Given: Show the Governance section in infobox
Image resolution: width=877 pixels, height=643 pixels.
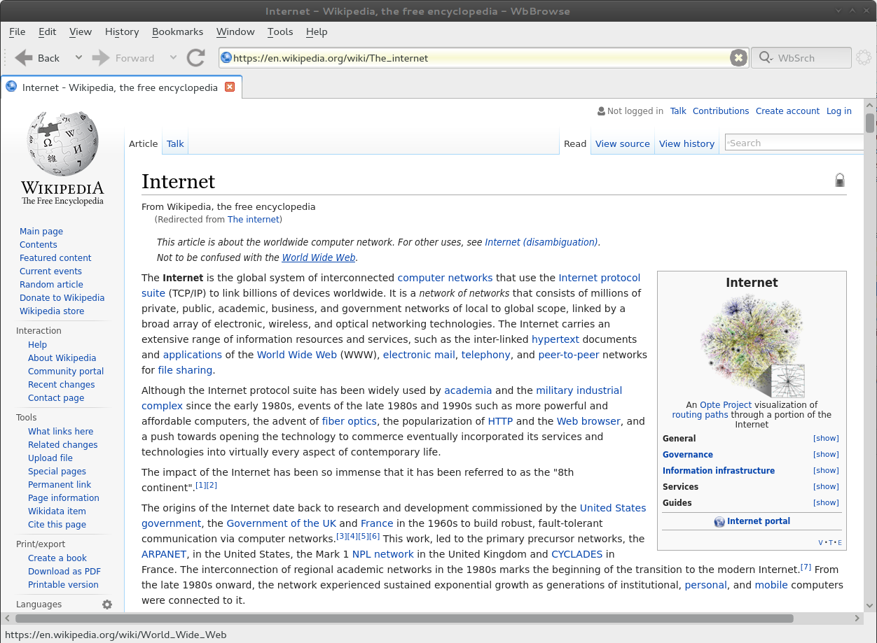Looking at the screenshot, I should coord(826,455).
